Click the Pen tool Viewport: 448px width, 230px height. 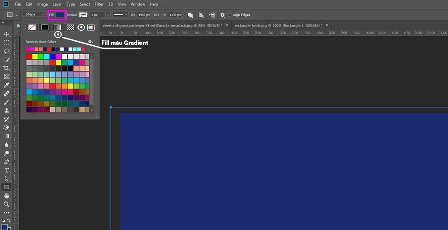[7, 162]
